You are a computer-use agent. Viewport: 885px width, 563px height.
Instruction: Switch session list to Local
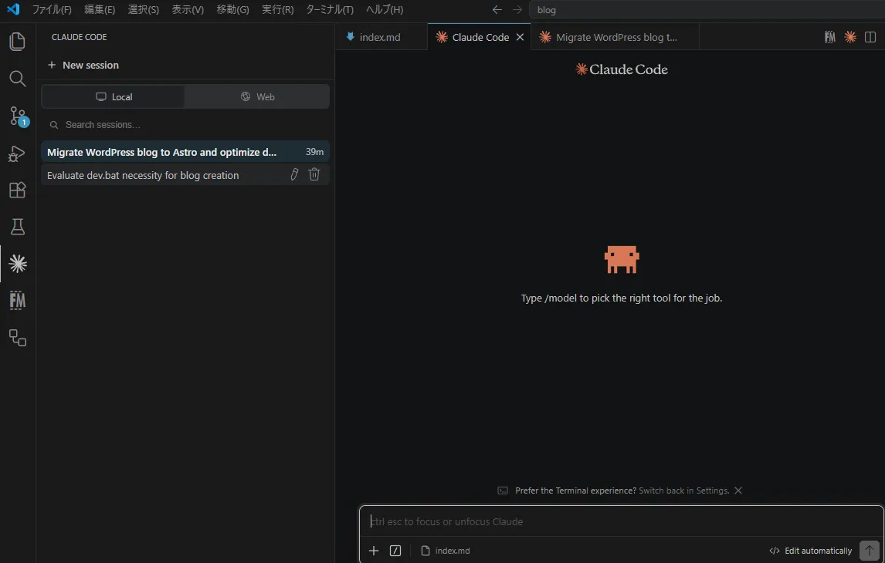pyautogui.click(x=114, y=97)
